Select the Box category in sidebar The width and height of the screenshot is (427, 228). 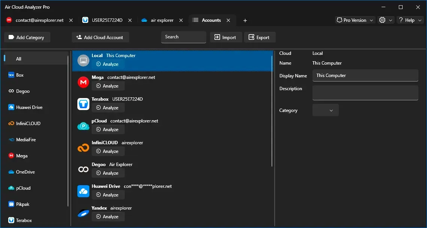tap(36, 75)
